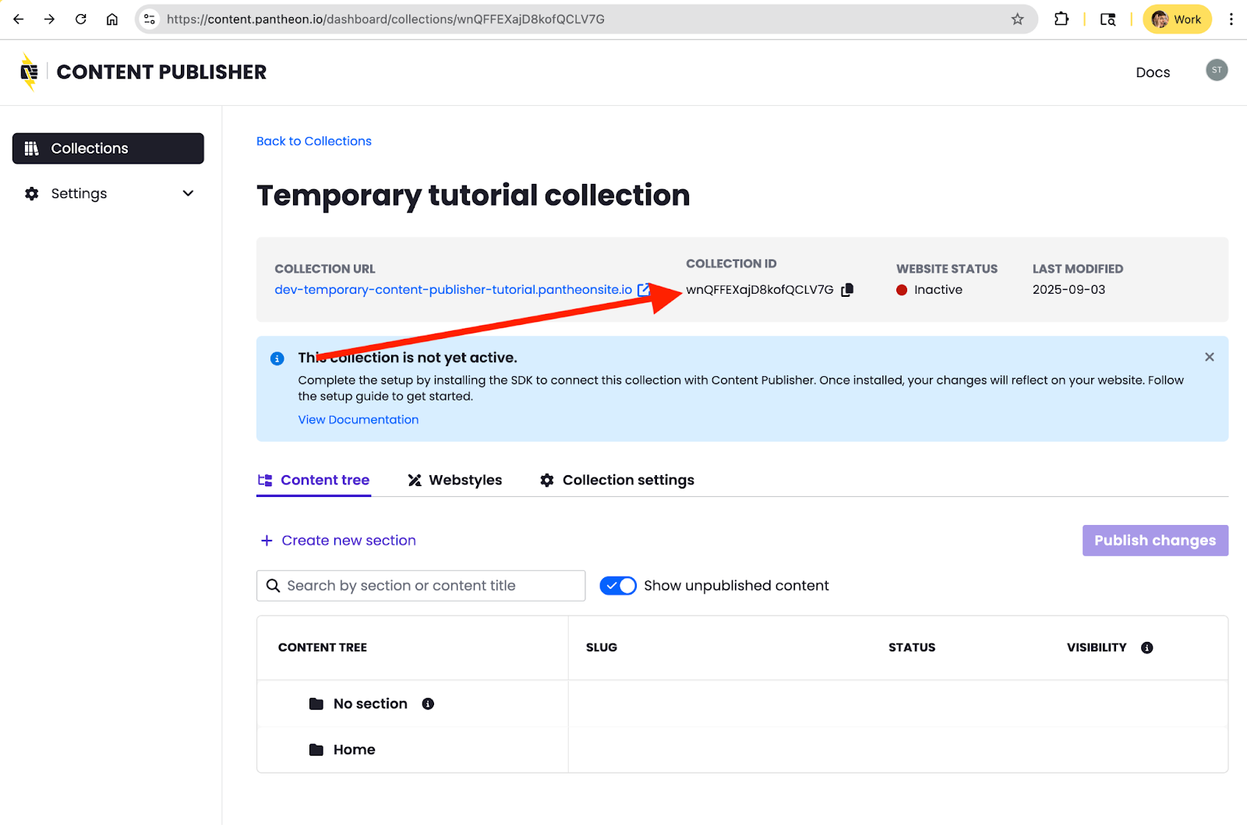Viewport: 1247px width, 825px height.
Task: Dismiss the not yet active banner
Action: 1209,357
